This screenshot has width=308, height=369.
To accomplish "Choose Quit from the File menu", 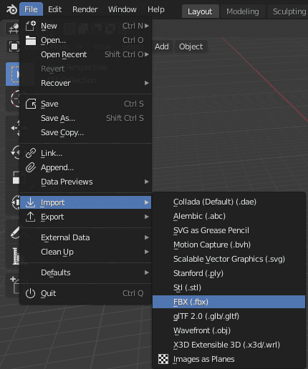I will point(85,293).
